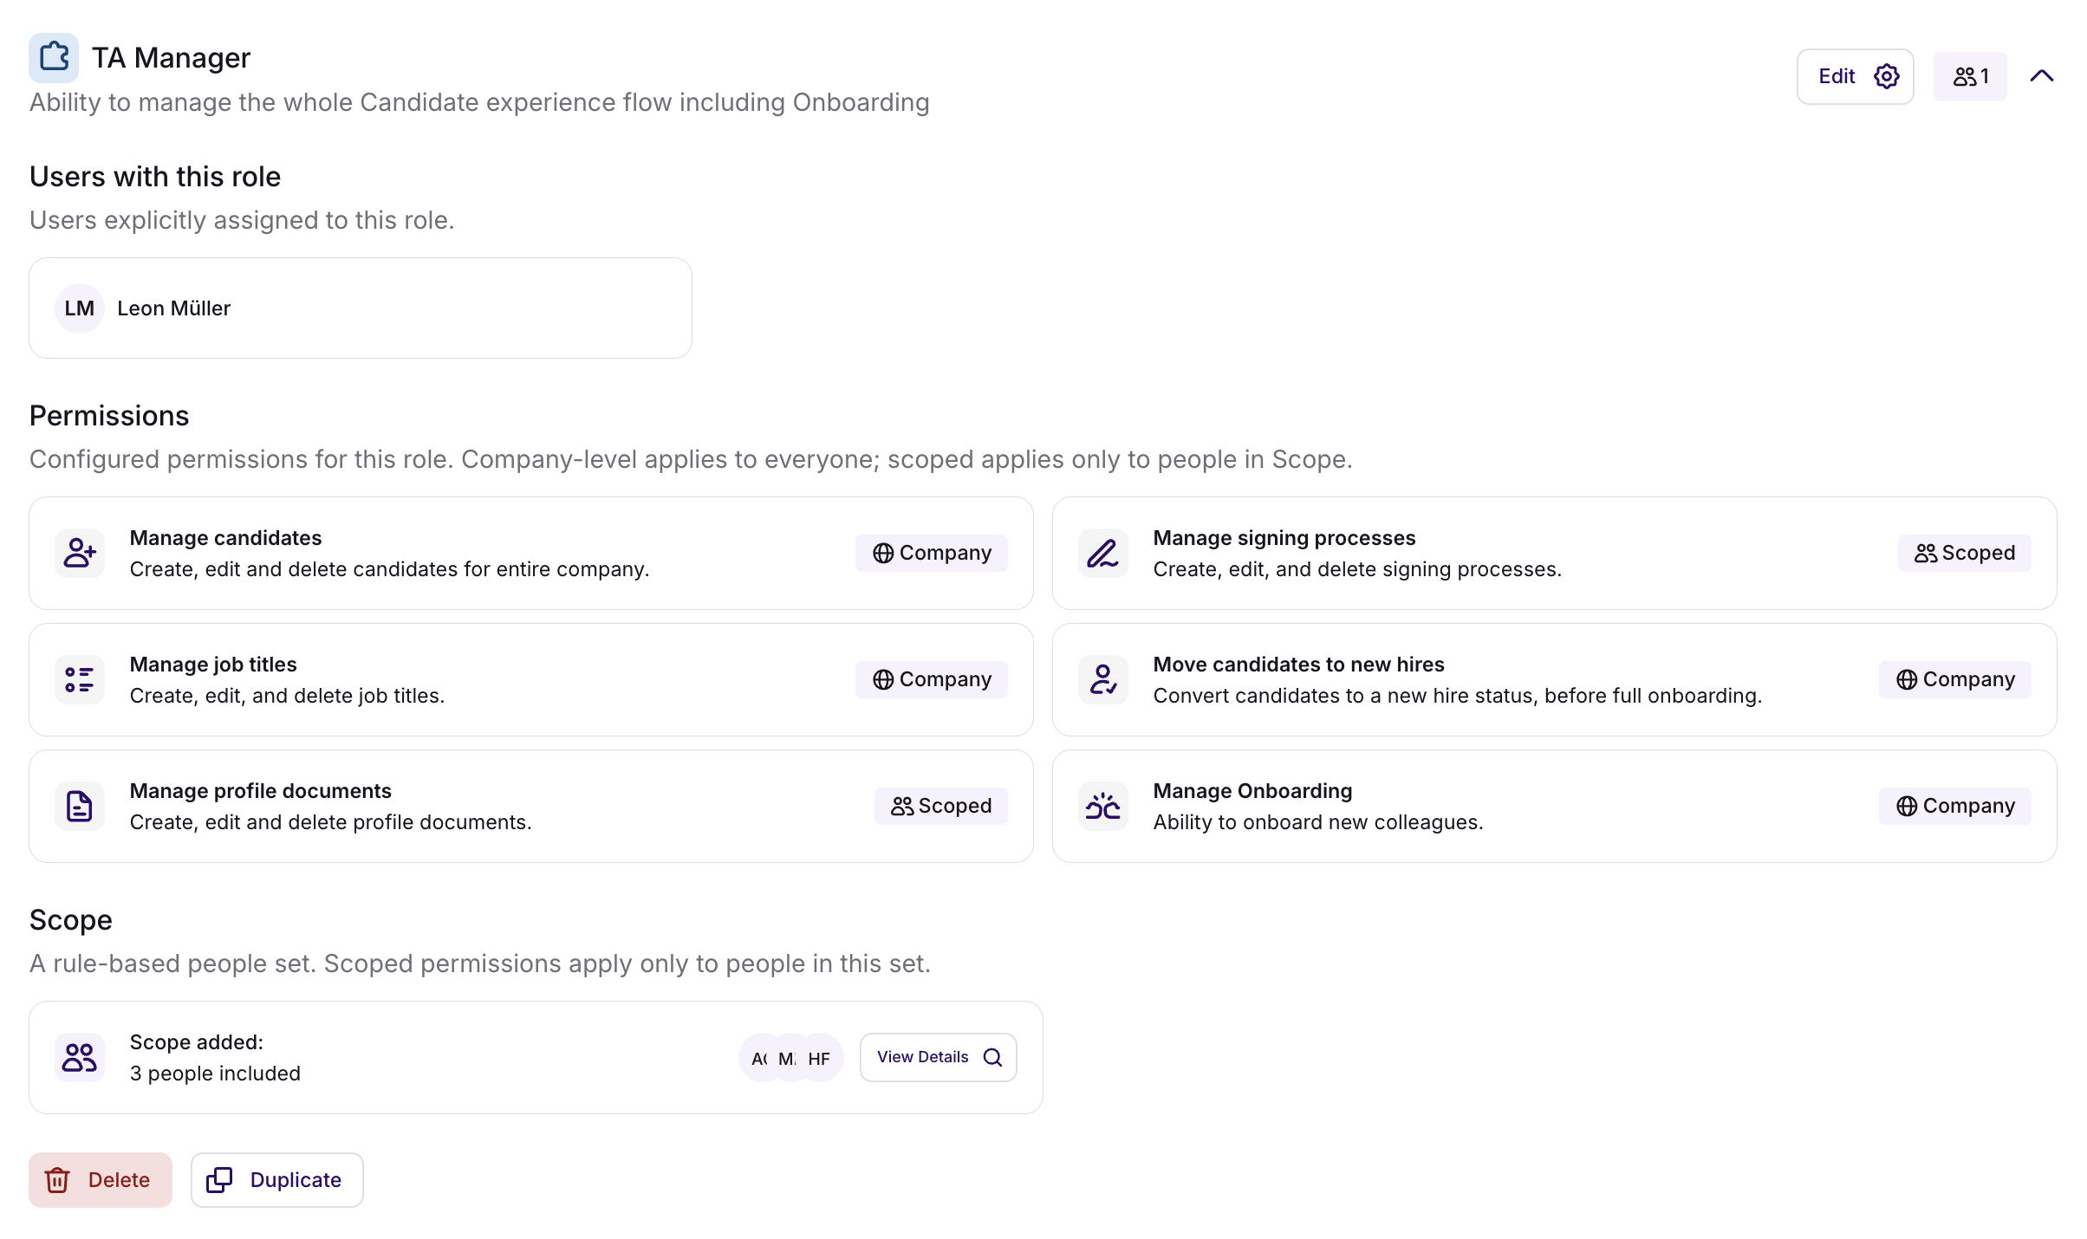The width and height of the screenshot is (2087, 1239).
Task: Click Company badge on Manage candidates
Action: 931,553
